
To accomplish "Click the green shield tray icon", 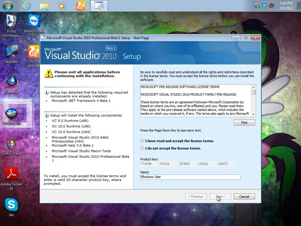I will pyautogui.click(x=257, y=6).
